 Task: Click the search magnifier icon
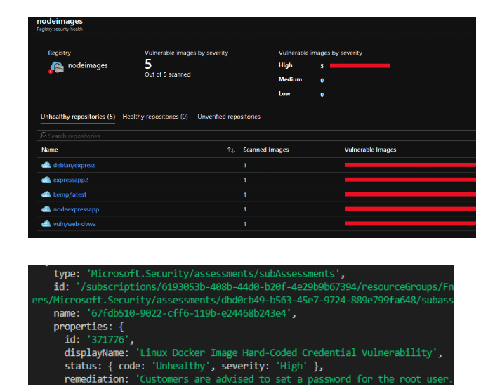43,136
